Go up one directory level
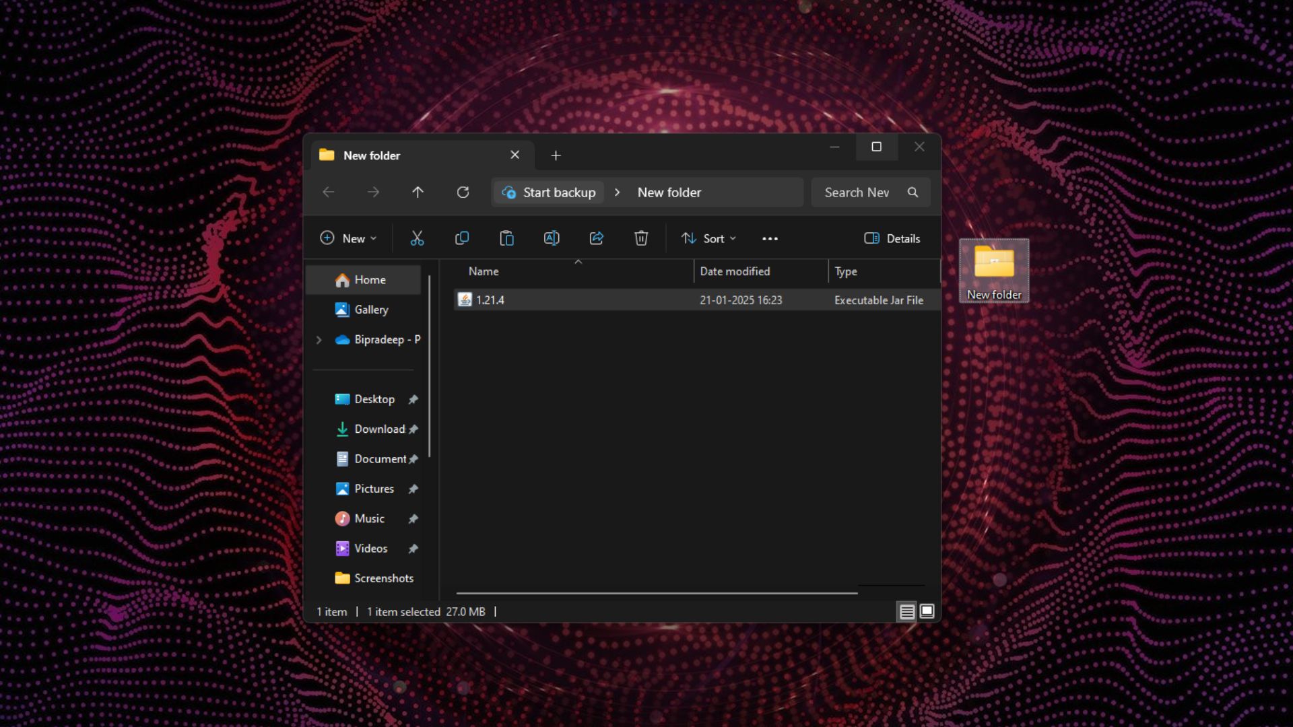1293x727 pixels. (x=418, y=193)
